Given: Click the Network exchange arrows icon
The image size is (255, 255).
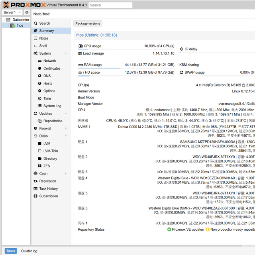Looking at the screenshot, I should 39,61.
